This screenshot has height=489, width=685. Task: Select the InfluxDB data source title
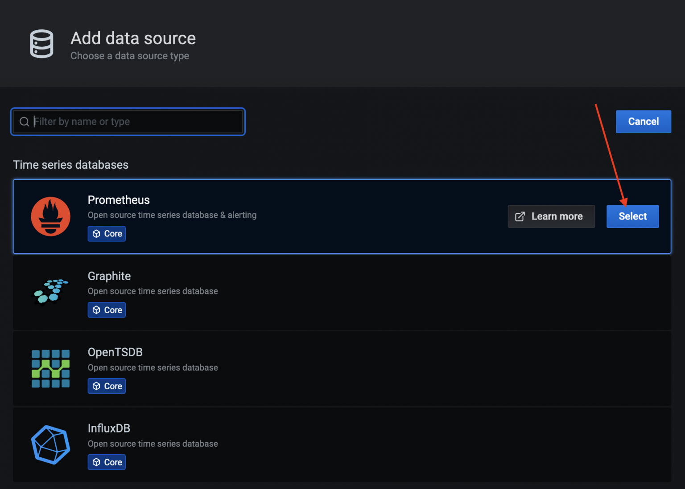[x=109, y=428]
